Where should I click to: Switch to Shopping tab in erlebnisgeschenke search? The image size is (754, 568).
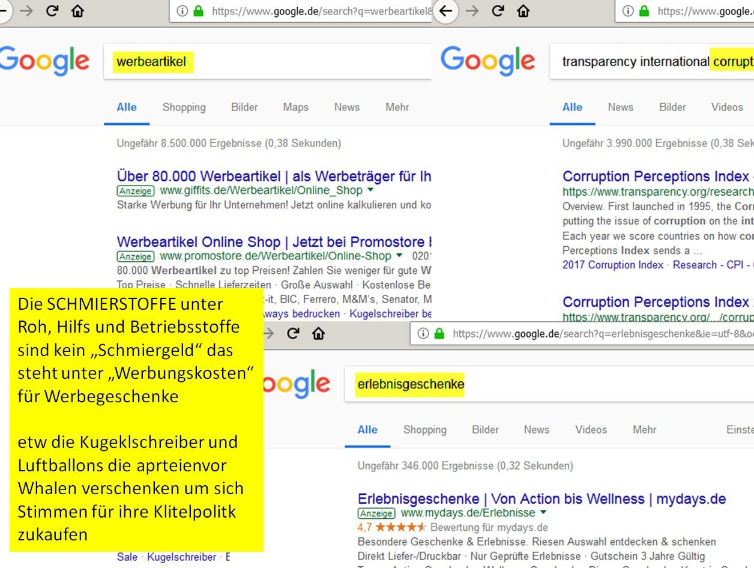[x=425, y=430]
